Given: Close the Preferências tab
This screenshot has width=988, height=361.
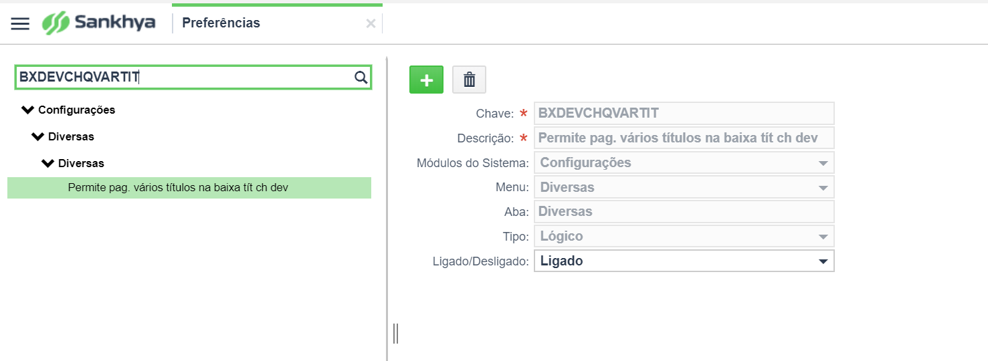Looking at the screenshot, I should tap(371, 24).
